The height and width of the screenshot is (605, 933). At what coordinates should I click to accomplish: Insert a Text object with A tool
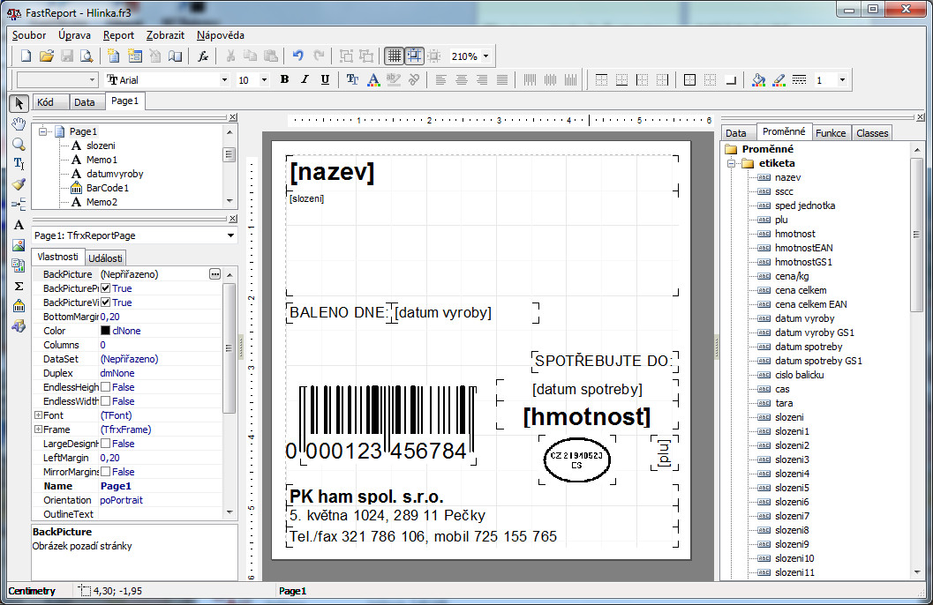tap(19, 225)
